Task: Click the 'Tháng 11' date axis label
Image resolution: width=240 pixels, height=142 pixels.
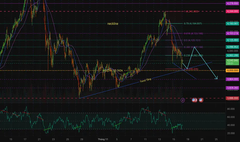Action: [103, 139]
